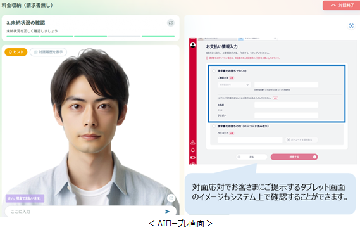Click the pink 検索する search button
360x230 pixels.
pos(294,157)
